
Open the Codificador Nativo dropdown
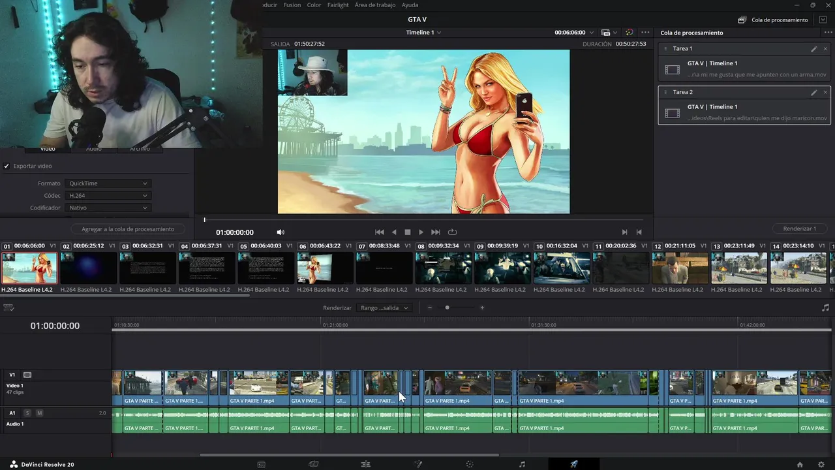108,208
